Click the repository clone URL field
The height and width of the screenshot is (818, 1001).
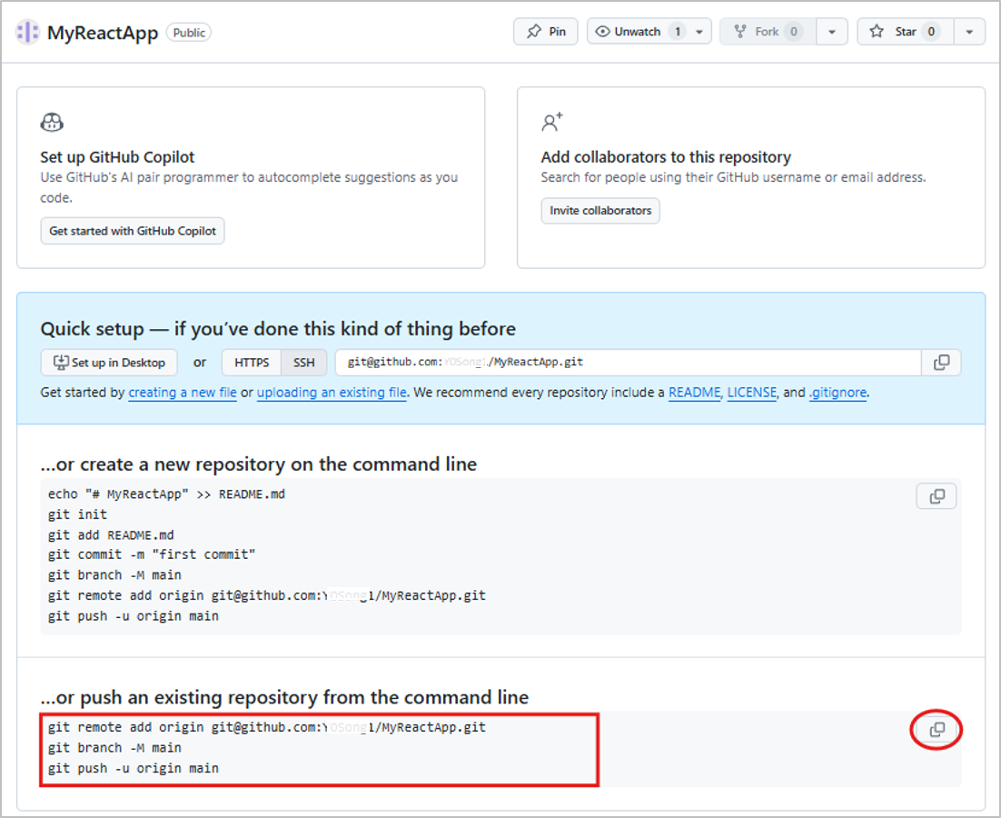coord(629,362)
